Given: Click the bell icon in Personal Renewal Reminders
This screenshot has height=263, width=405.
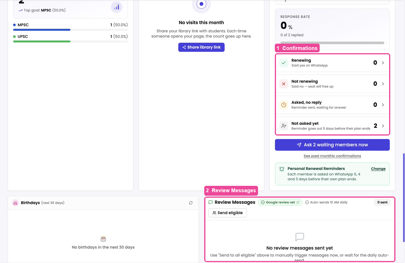Looking at the screenshot, I should click(x=282, y=169).
